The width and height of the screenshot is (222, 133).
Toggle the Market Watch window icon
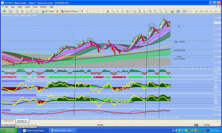(17, 11)
